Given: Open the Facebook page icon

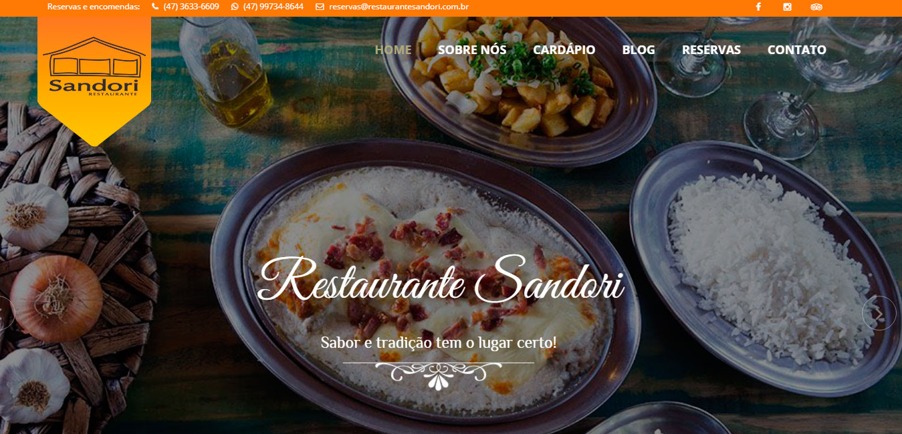Looking at the screenshot, I should click(x=758, y=7).
